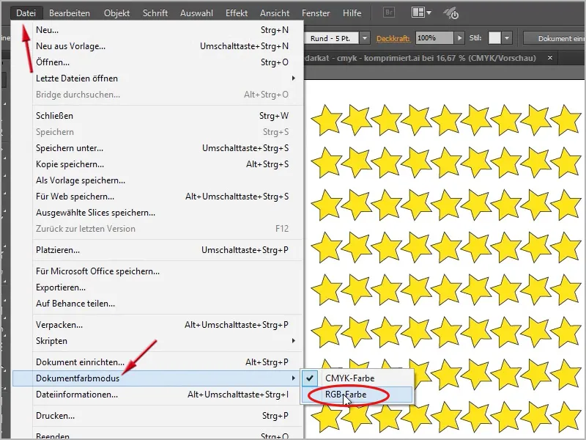Open the Objekt menu
This screenshot has height=440, width=586.
click(x=116, y=13)
